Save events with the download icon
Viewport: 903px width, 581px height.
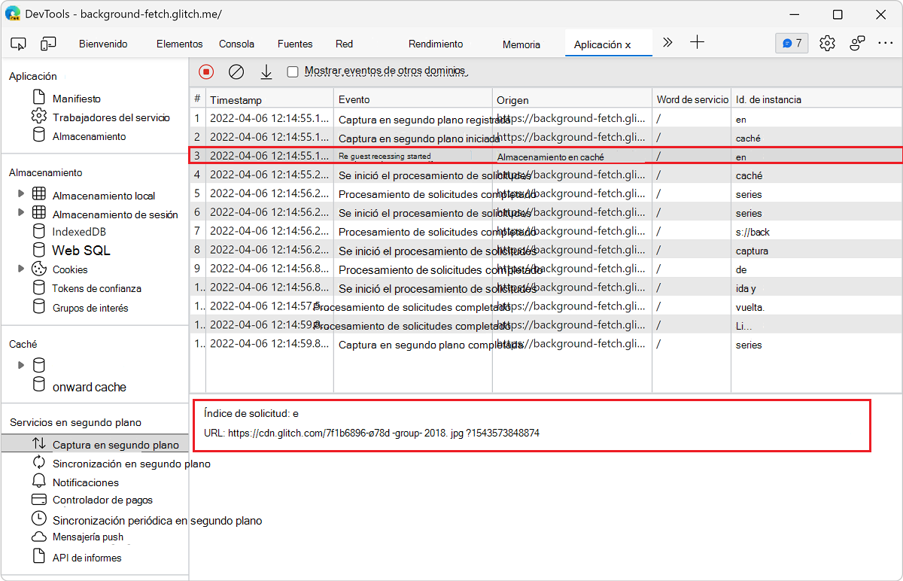click(266, 71)
